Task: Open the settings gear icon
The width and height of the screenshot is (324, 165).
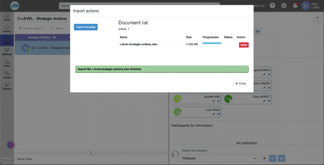Action: [x=284, y=6]
